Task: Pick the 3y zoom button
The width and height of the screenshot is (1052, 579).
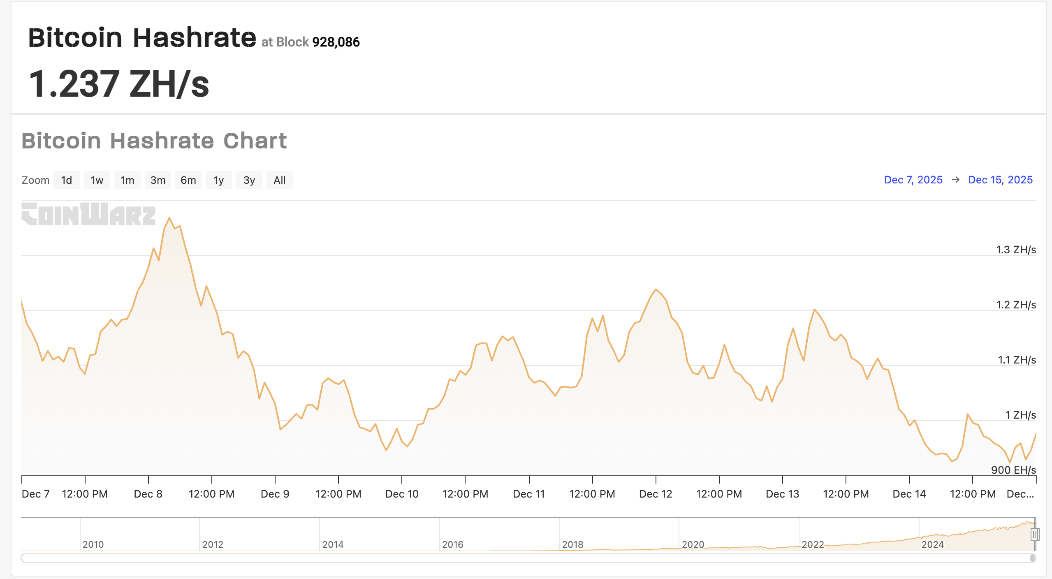Action: click(249, 180)
